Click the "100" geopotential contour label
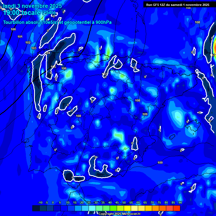 pyautogui.click(x=13, y=29)
